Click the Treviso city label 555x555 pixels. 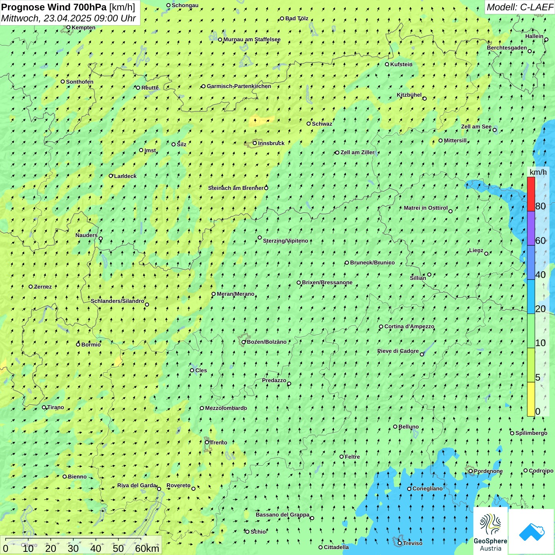tap(413, 543)
